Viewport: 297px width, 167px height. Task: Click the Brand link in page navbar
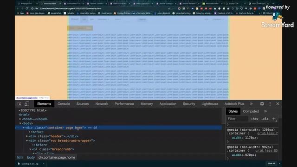point(75,19)
